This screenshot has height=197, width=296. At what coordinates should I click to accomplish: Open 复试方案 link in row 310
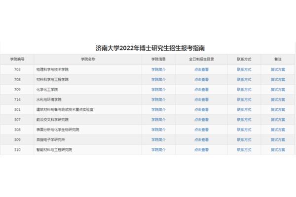[278, 150]
